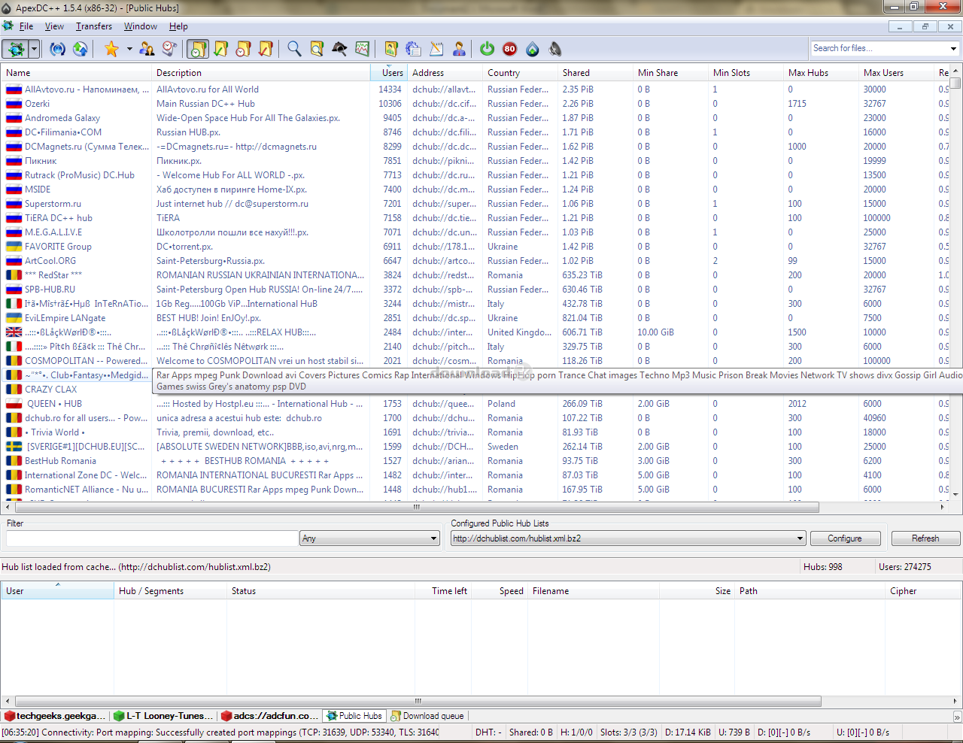The width and height of the screenshot is (963, 743).
Task: Switch to the L-T Looney-Tunes hub tab
Action: tap(163, 716)
